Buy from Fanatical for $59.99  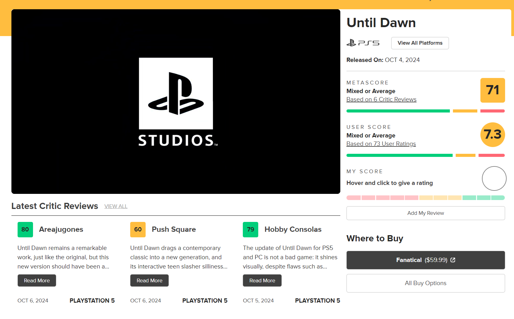[x=425, y=260]
